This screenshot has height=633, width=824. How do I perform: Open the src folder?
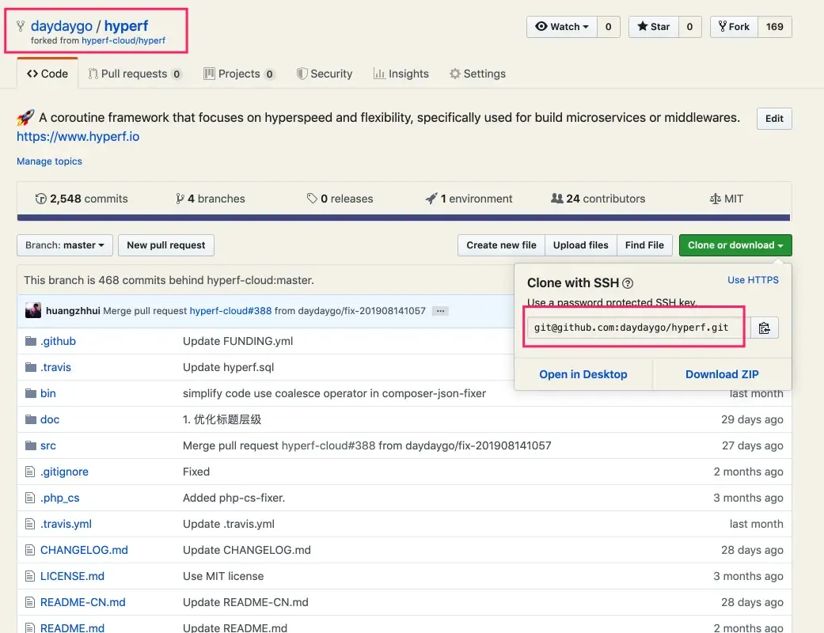(x=47, y=445)
